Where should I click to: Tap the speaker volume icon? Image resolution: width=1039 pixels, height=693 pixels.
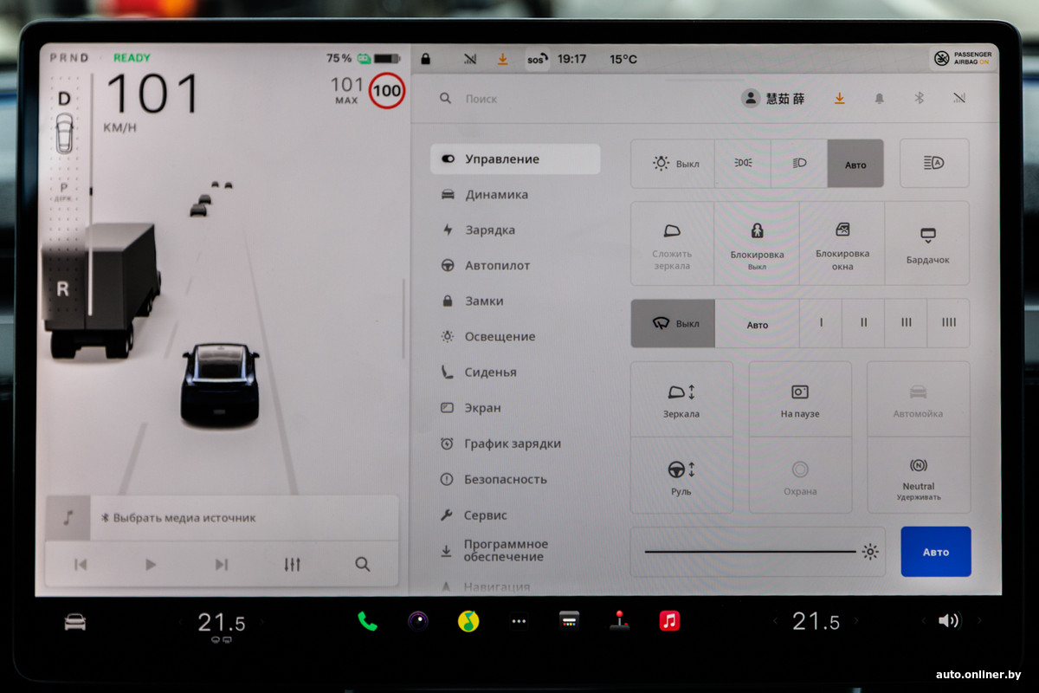point(949,620)
